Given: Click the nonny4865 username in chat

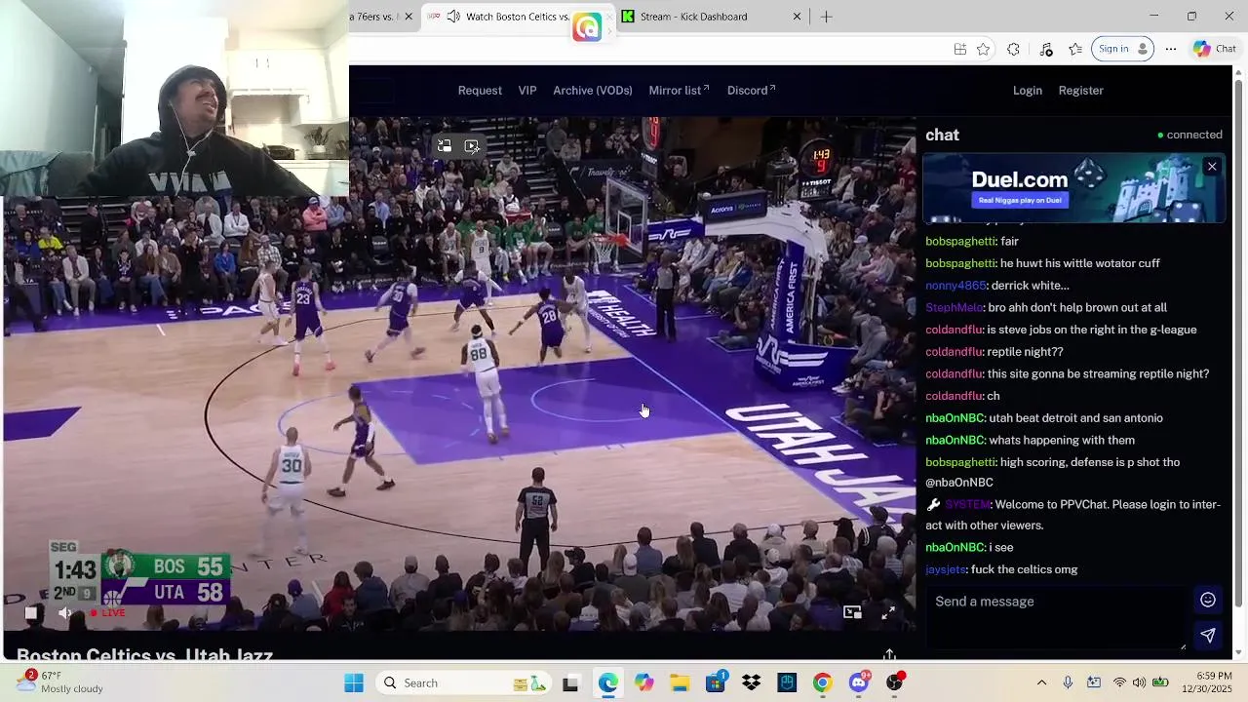Looking at the screenshot, I should (955, 286).
